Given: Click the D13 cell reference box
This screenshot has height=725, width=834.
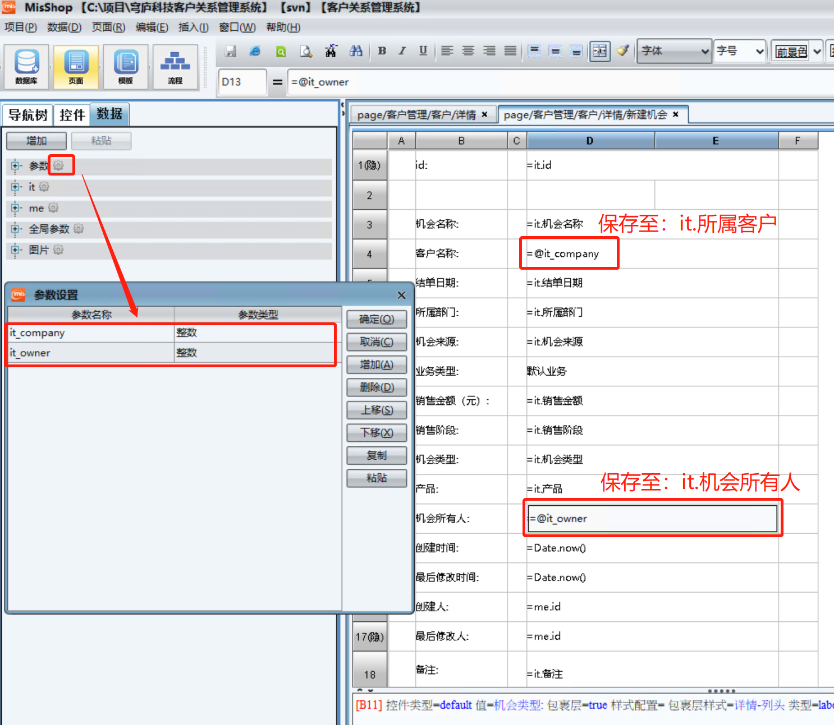Looking at the screenshot, I should (242, 82).
